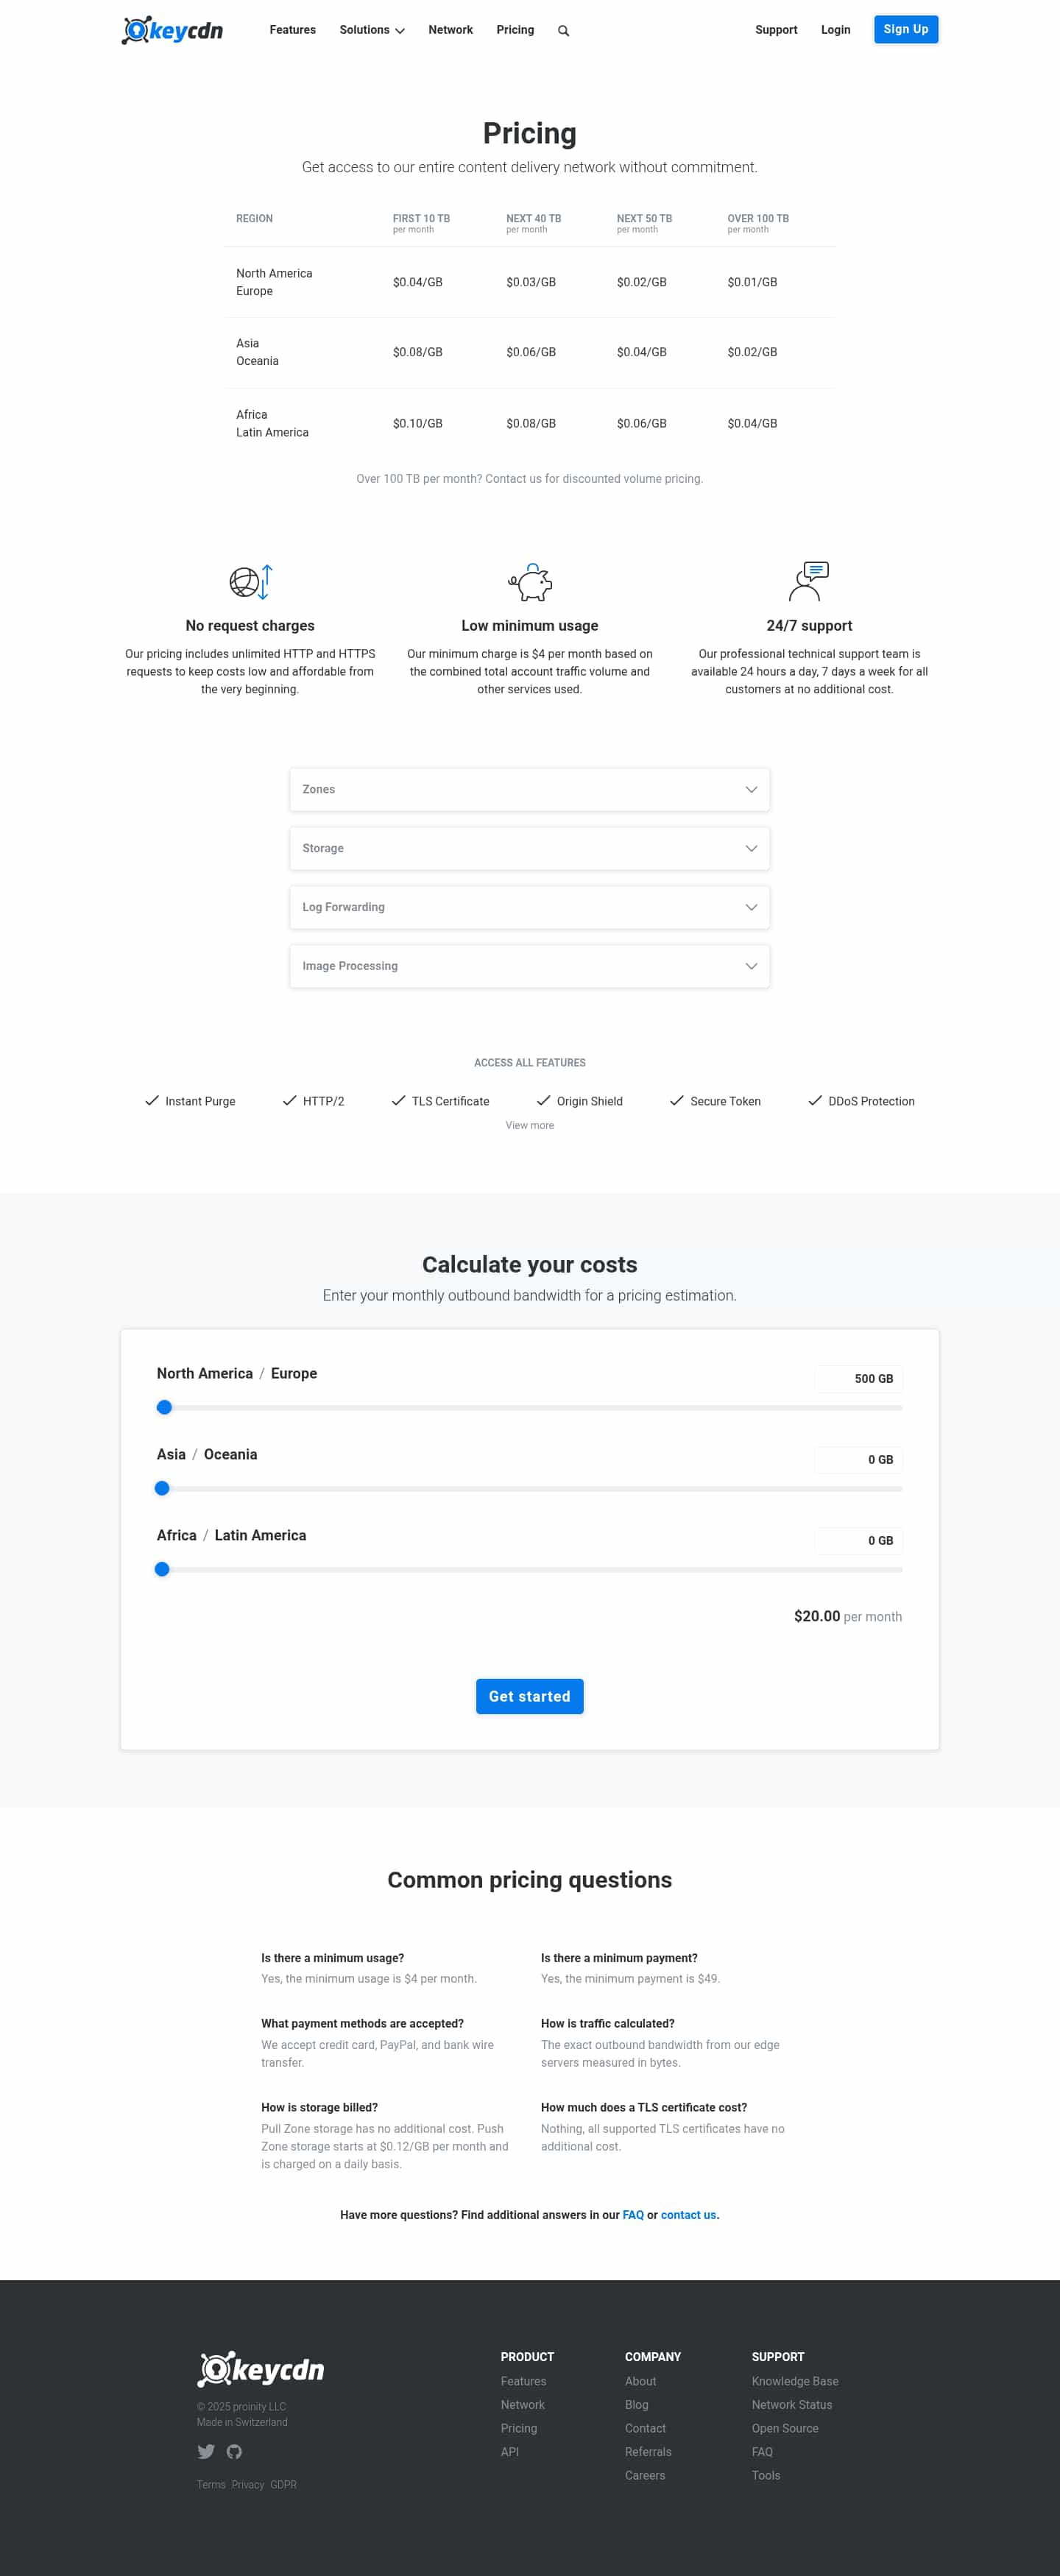Click the Get started button
The height and width of the screenshot is (2576, 1060).
[529, 1696]
